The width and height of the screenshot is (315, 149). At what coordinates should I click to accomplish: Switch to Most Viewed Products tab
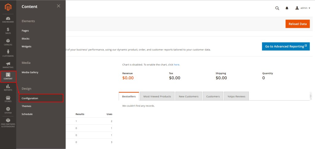point(157,96)
